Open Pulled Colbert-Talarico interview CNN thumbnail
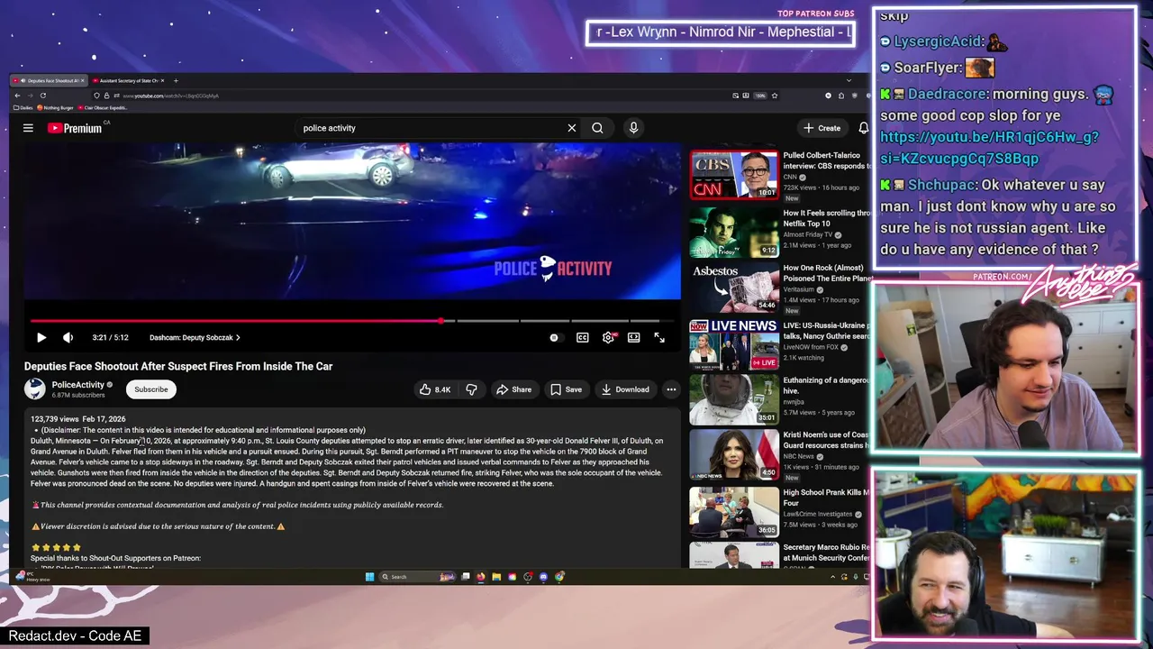The height and width of the screenshot is (649, 1153). (x=733, y=175)
